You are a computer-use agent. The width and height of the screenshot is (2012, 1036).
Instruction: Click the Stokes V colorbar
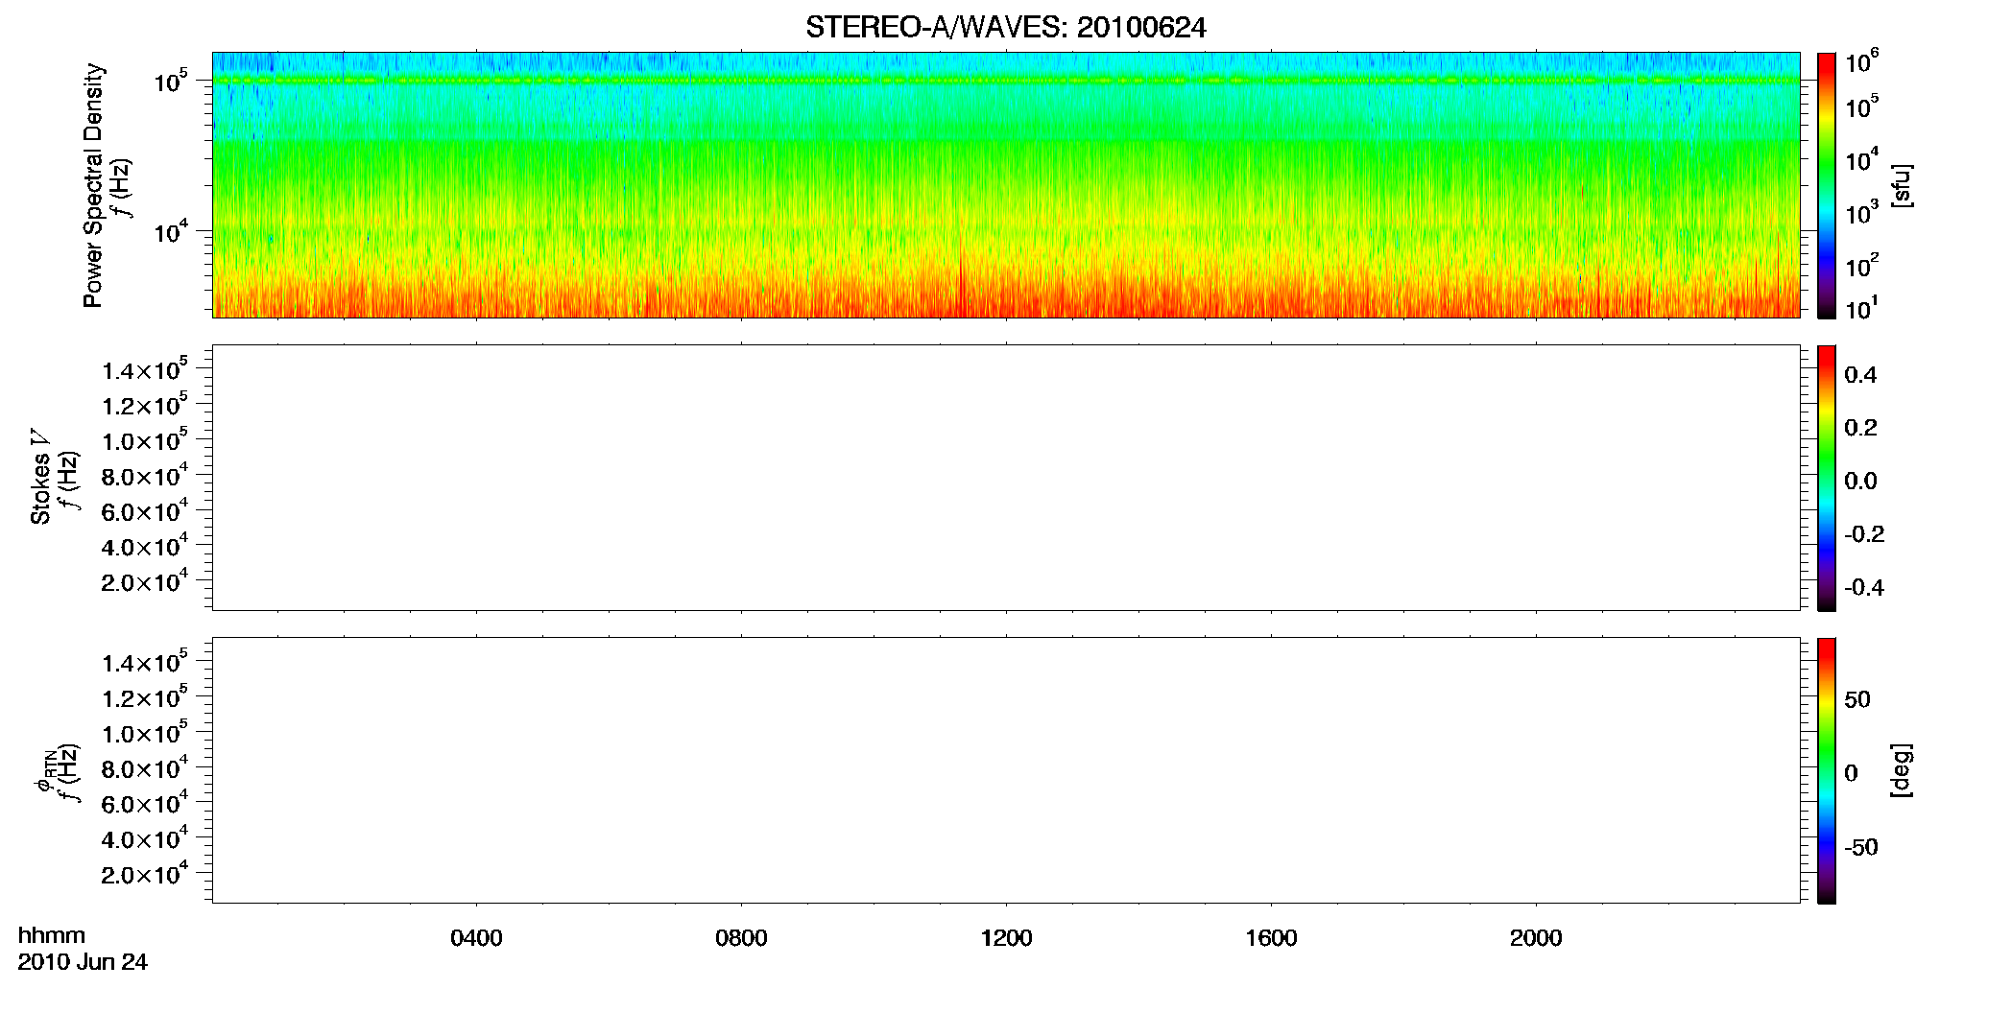pyautogui.click(x=1827, y=477)
